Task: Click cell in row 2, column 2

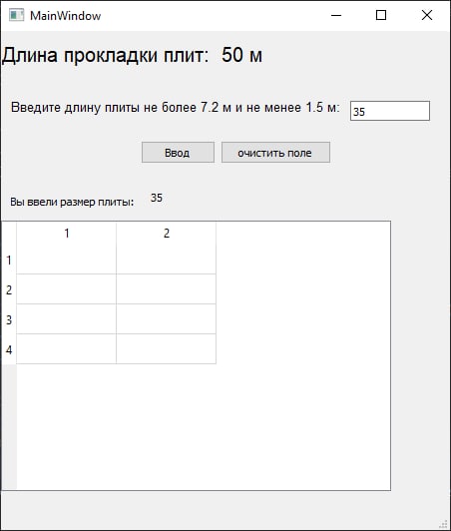Action: click(x=167, y=289)
